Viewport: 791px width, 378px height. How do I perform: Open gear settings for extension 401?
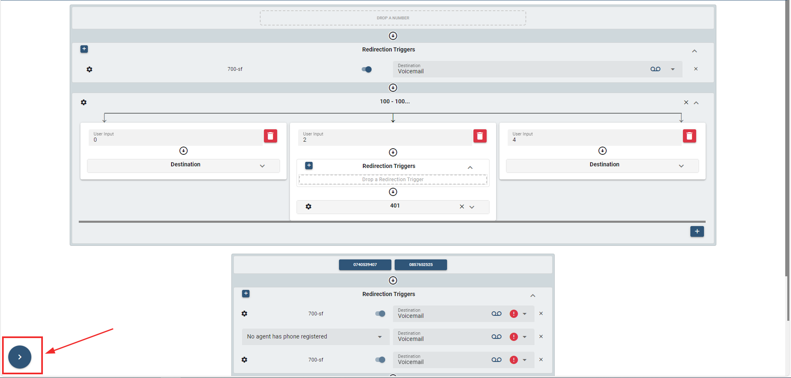[x=308, y=207]
